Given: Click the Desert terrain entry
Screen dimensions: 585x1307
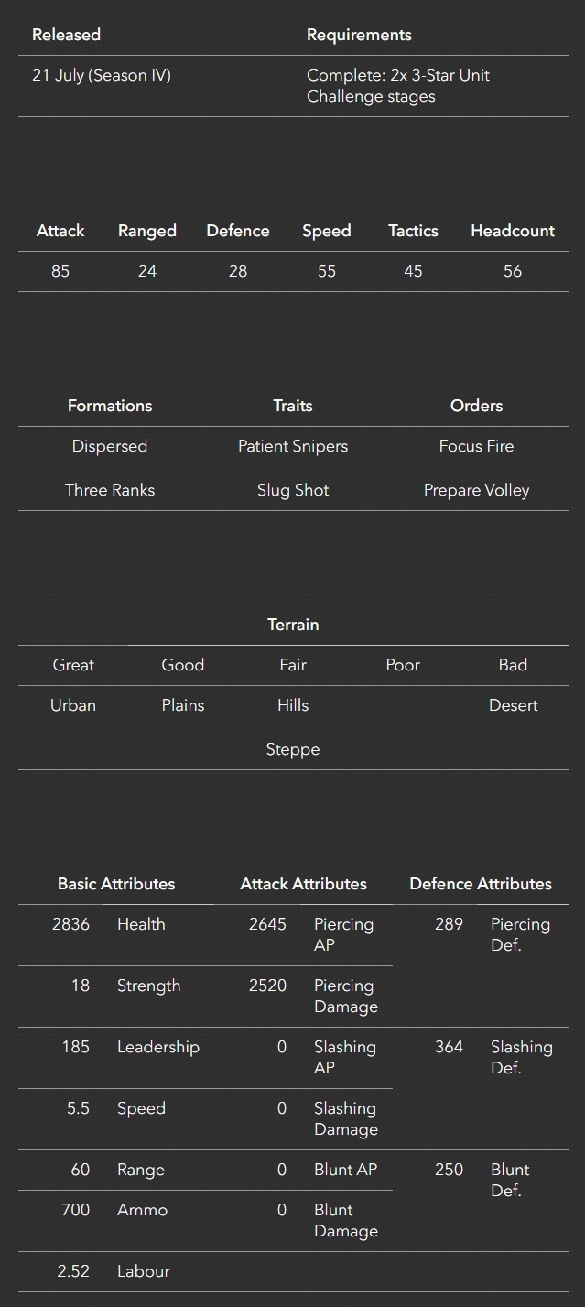Looking at the screenshot, I should tap(513, 705).
